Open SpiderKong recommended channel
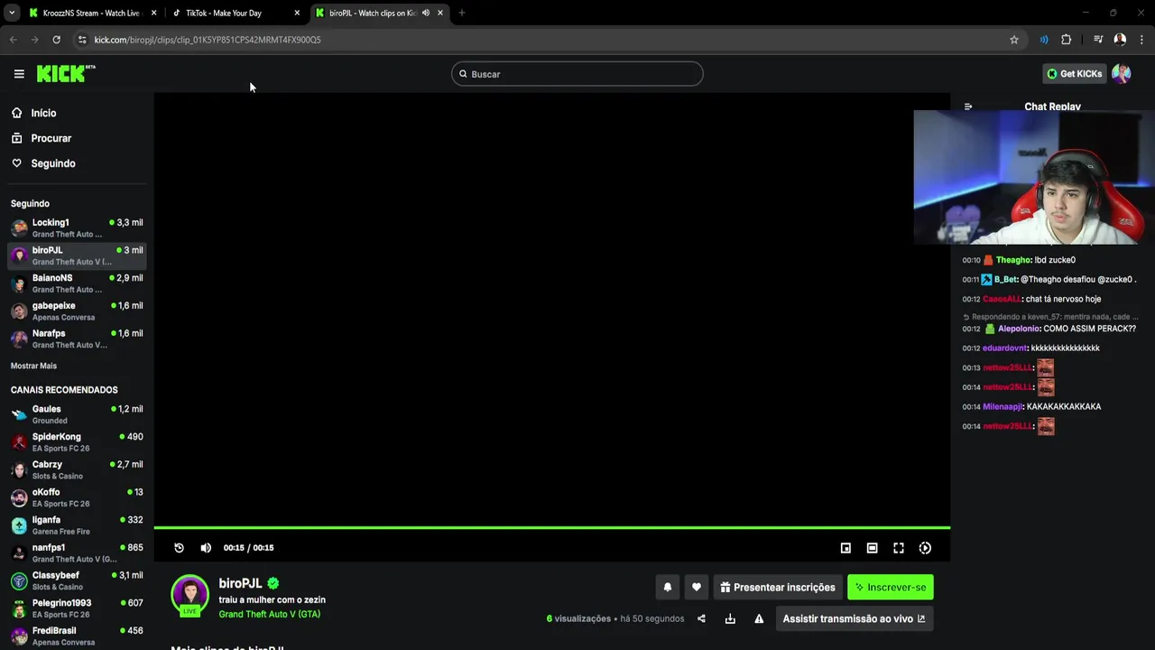The image size is (1155, 650). click(77, 442)
